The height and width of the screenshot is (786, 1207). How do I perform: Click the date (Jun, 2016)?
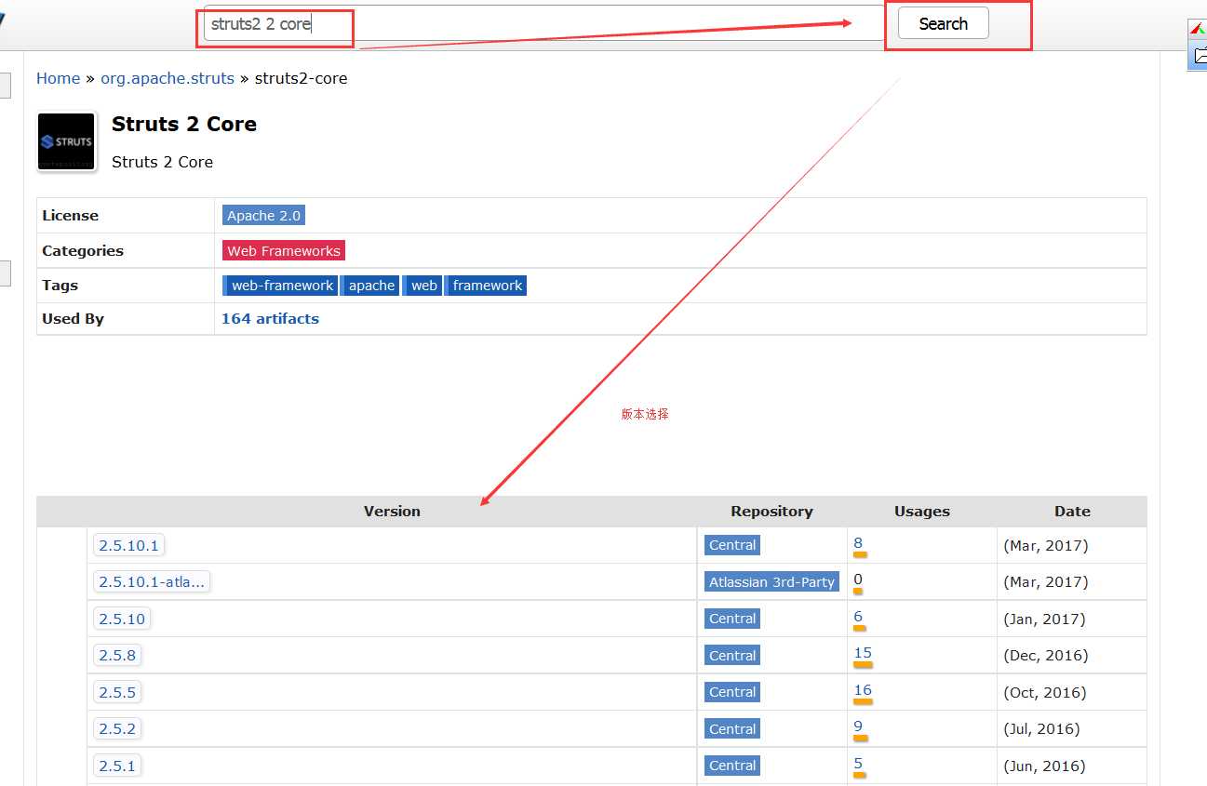click(1044, 766)
